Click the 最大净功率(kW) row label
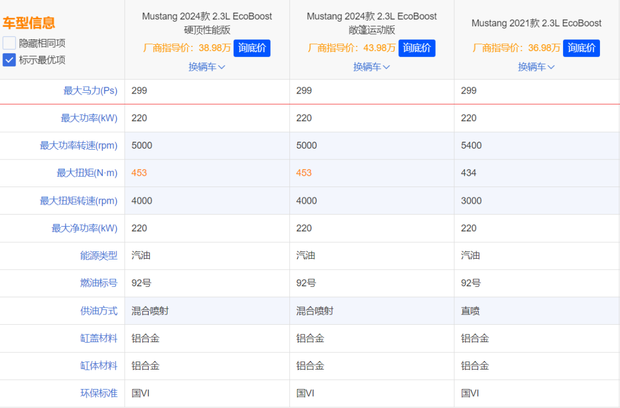Screen dimensions: 620x408 point(84,228)
